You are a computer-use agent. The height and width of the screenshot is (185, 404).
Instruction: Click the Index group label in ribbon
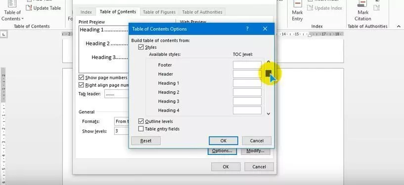tap(317, 26)
